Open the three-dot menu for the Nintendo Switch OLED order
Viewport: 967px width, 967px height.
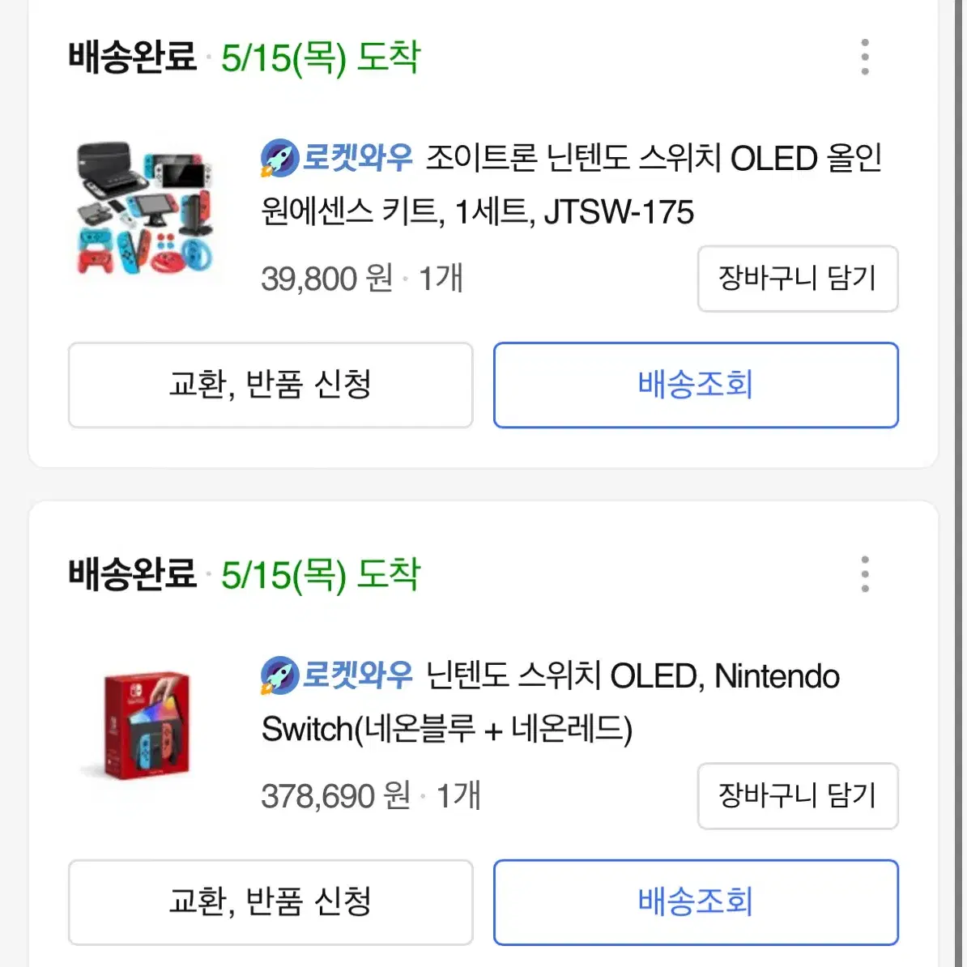click(x=865, y=574)
